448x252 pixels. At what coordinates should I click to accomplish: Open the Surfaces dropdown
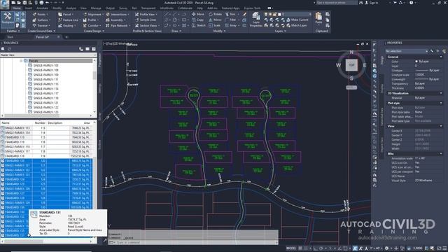pos(41,20)
